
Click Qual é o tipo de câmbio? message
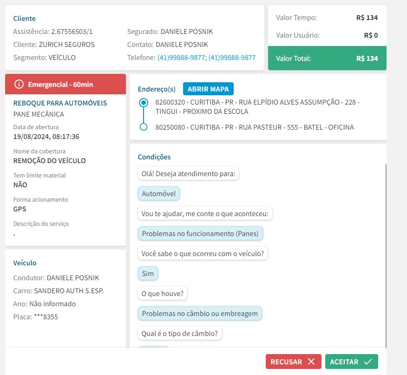(179, 334)
